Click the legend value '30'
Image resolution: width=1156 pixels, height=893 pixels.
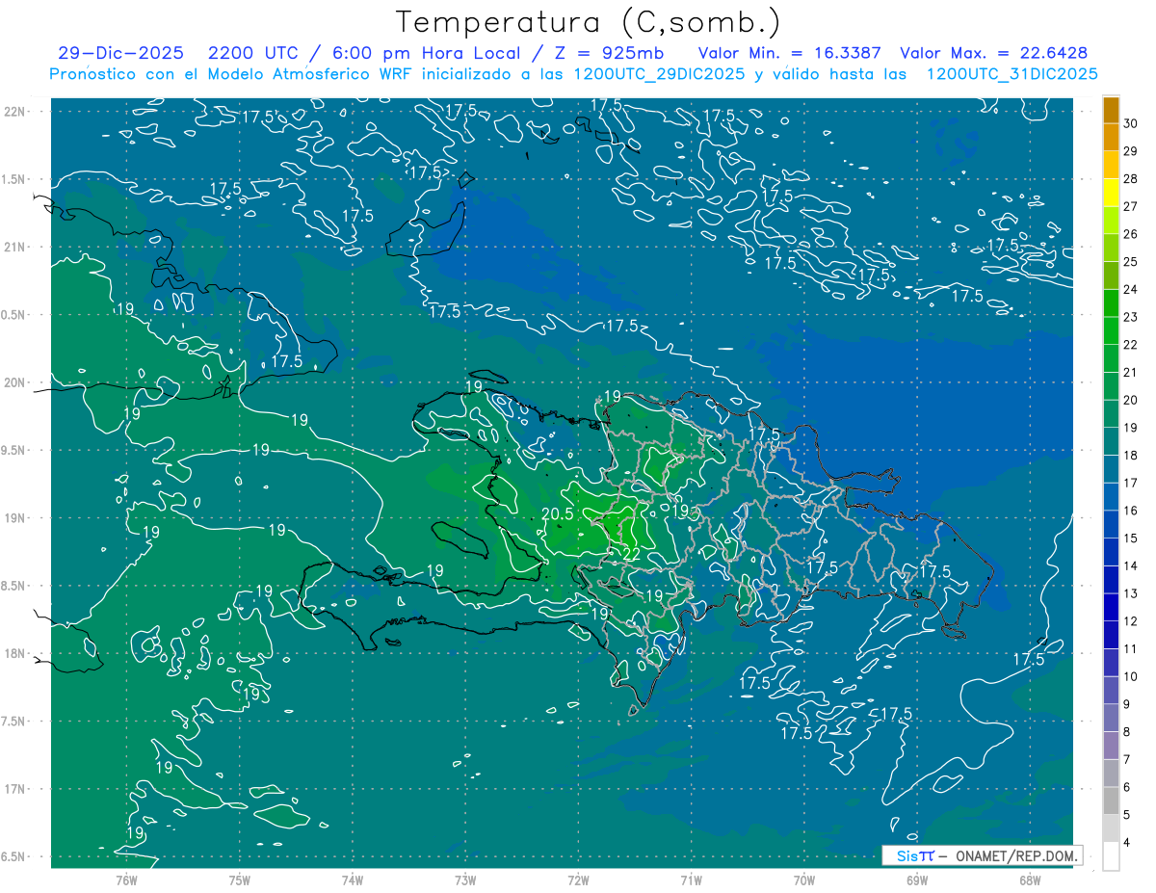click(x=1130, y=123)
